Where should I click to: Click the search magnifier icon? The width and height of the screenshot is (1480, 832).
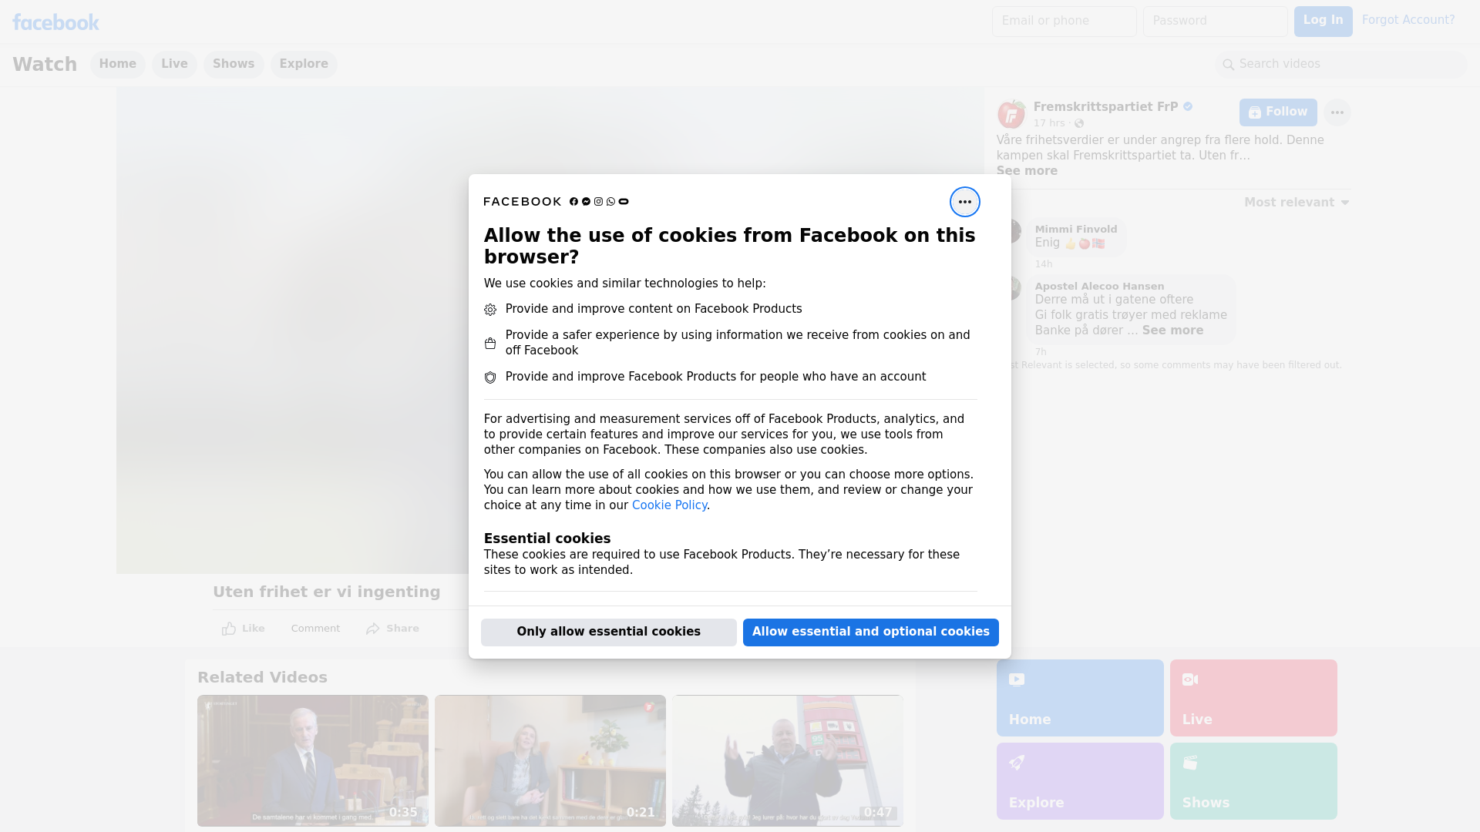pyautogui.click(x=1229, y=65)
